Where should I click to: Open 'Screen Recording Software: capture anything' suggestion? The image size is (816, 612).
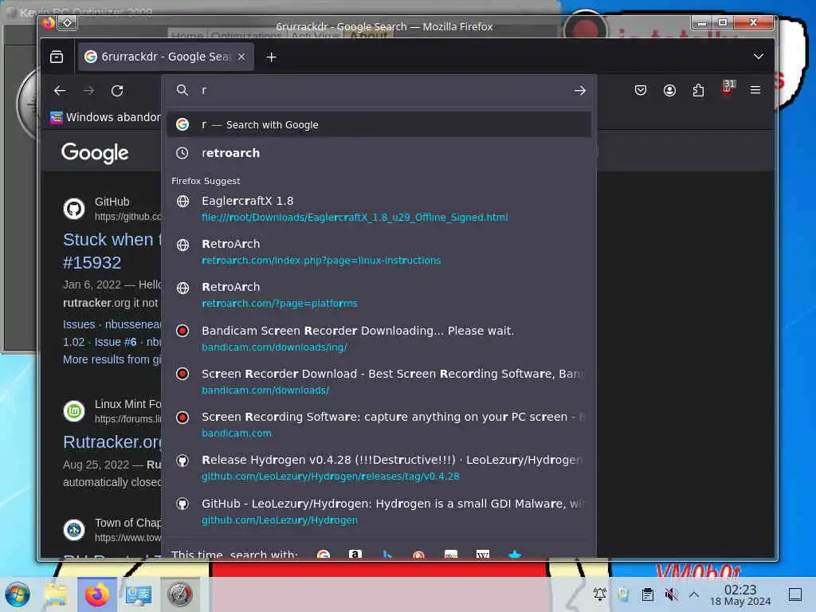point(379,425)
